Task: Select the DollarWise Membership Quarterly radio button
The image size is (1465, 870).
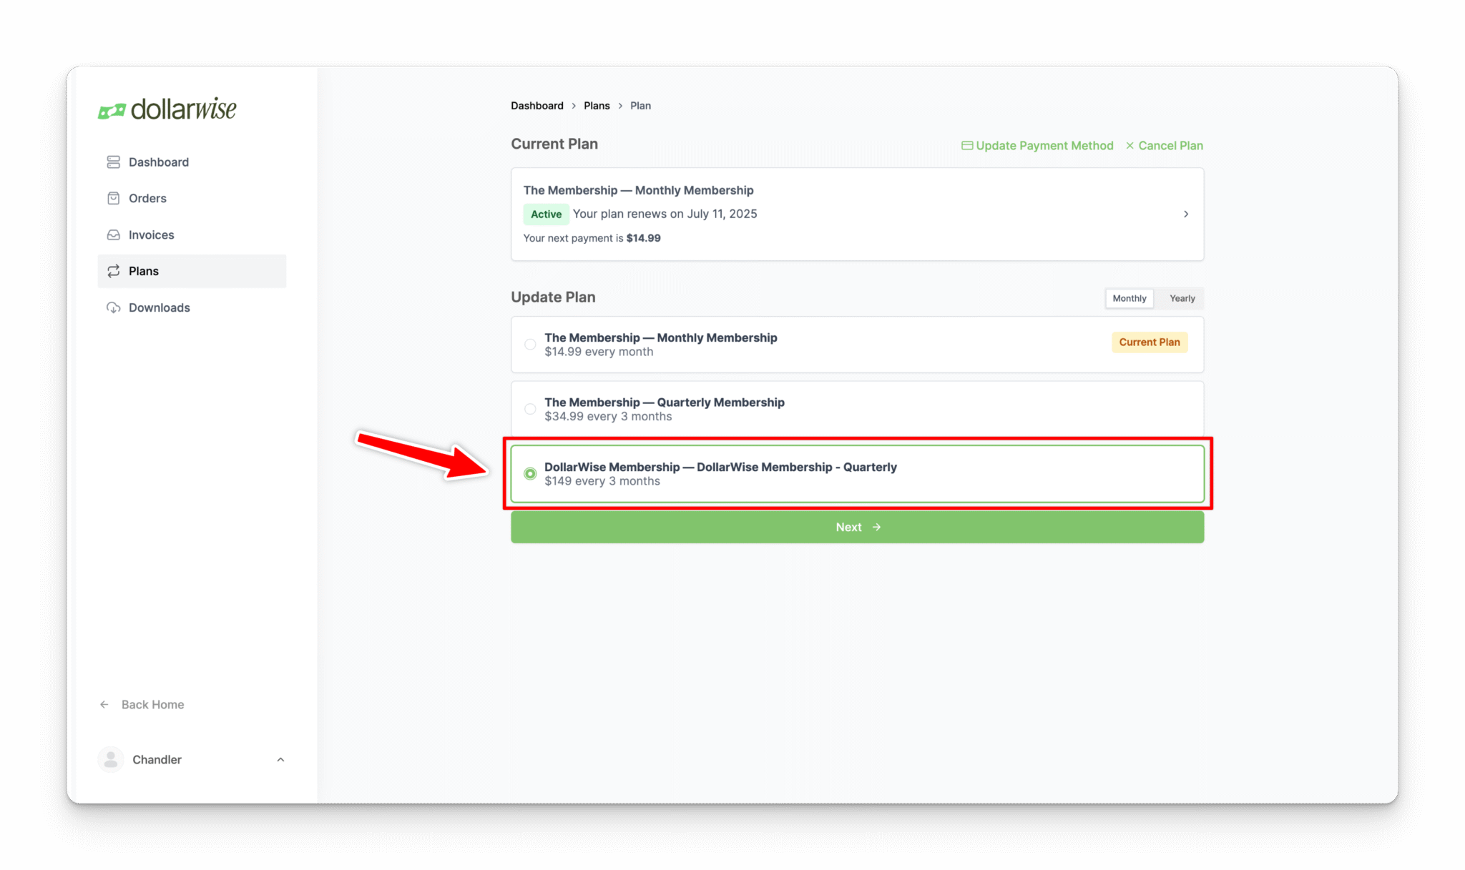Action: 530,473
